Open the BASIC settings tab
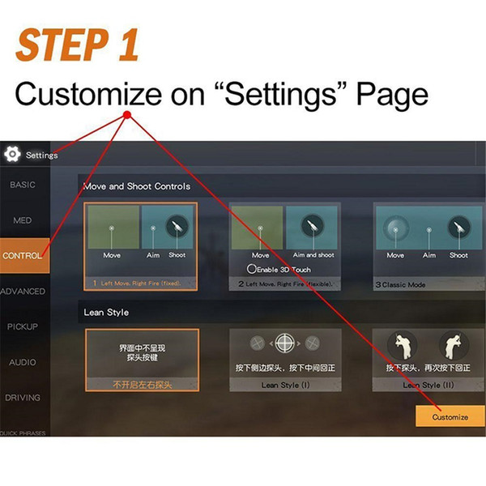486x486 pixels. 23,185
